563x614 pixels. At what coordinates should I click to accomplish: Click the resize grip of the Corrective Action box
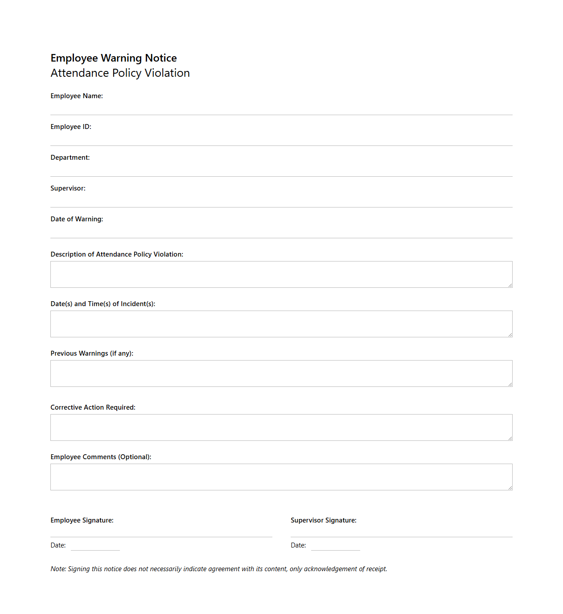(510, 439)
